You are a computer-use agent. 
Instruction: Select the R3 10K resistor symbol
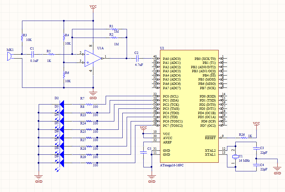pyautogui.click(x=22, y=38)
